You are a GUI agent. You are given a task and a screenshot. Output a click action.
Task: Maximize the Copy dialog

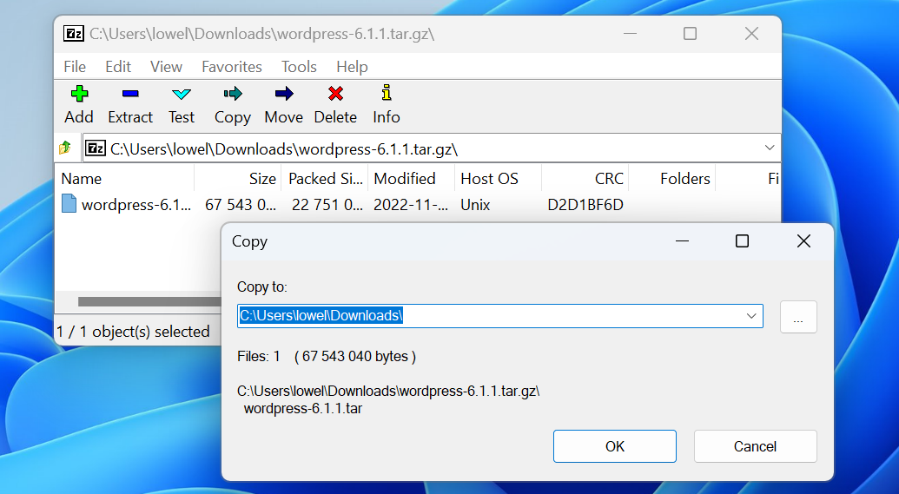point(742,241)
